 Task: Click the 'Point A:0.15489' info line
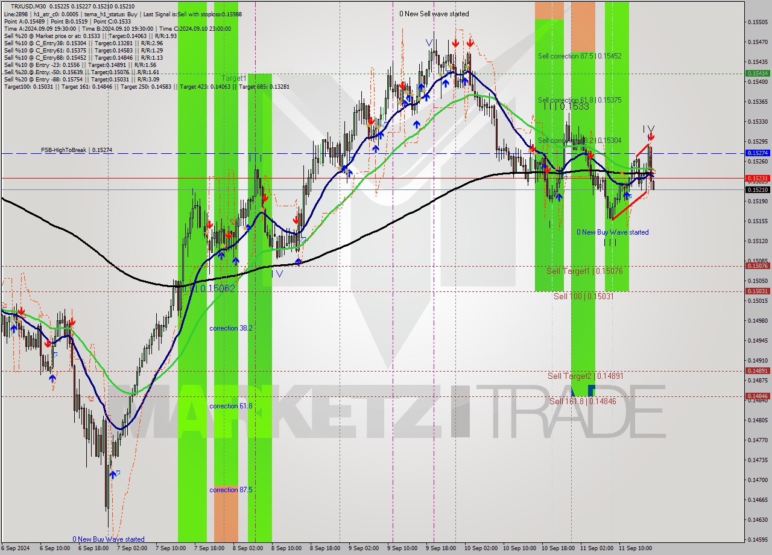point(68,21)
